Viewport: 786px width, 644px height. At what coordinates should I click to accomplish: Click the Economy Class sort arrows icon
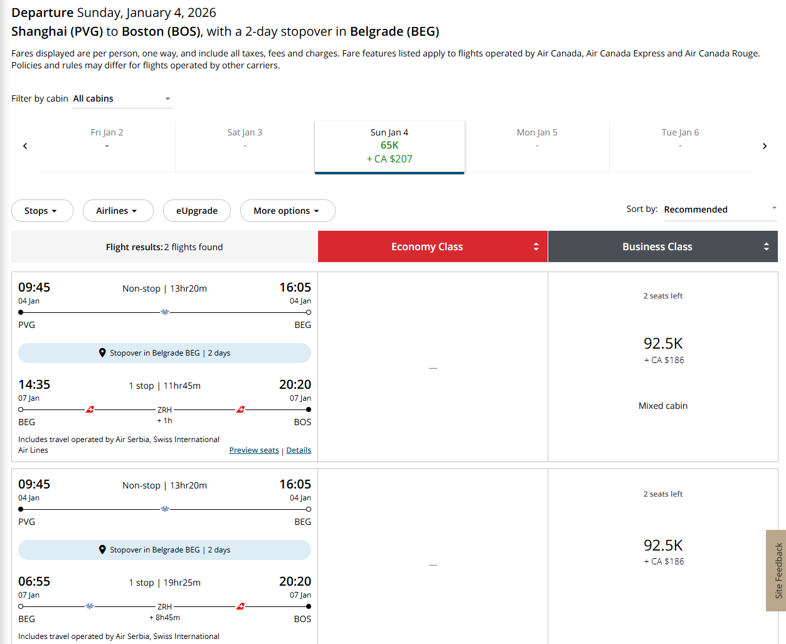pyautogui.click(x=536, y=247)
